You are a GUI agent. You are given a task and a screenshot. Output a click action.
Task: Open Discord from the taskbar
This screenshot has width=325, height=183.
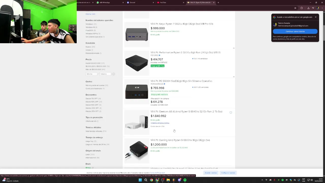coord(179,180)
